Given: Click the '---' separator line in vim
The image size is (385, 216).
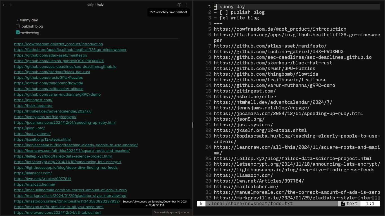Looking at the screenshot, I should coord(218,24).
